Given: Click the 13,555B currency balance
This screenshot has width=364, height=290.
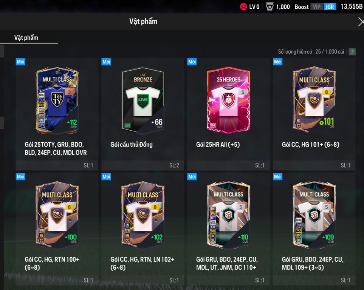Looking at the screenshot, I should tap(352, 6).
